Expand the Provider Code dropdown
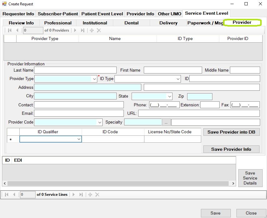 click(x=100, y=122)
